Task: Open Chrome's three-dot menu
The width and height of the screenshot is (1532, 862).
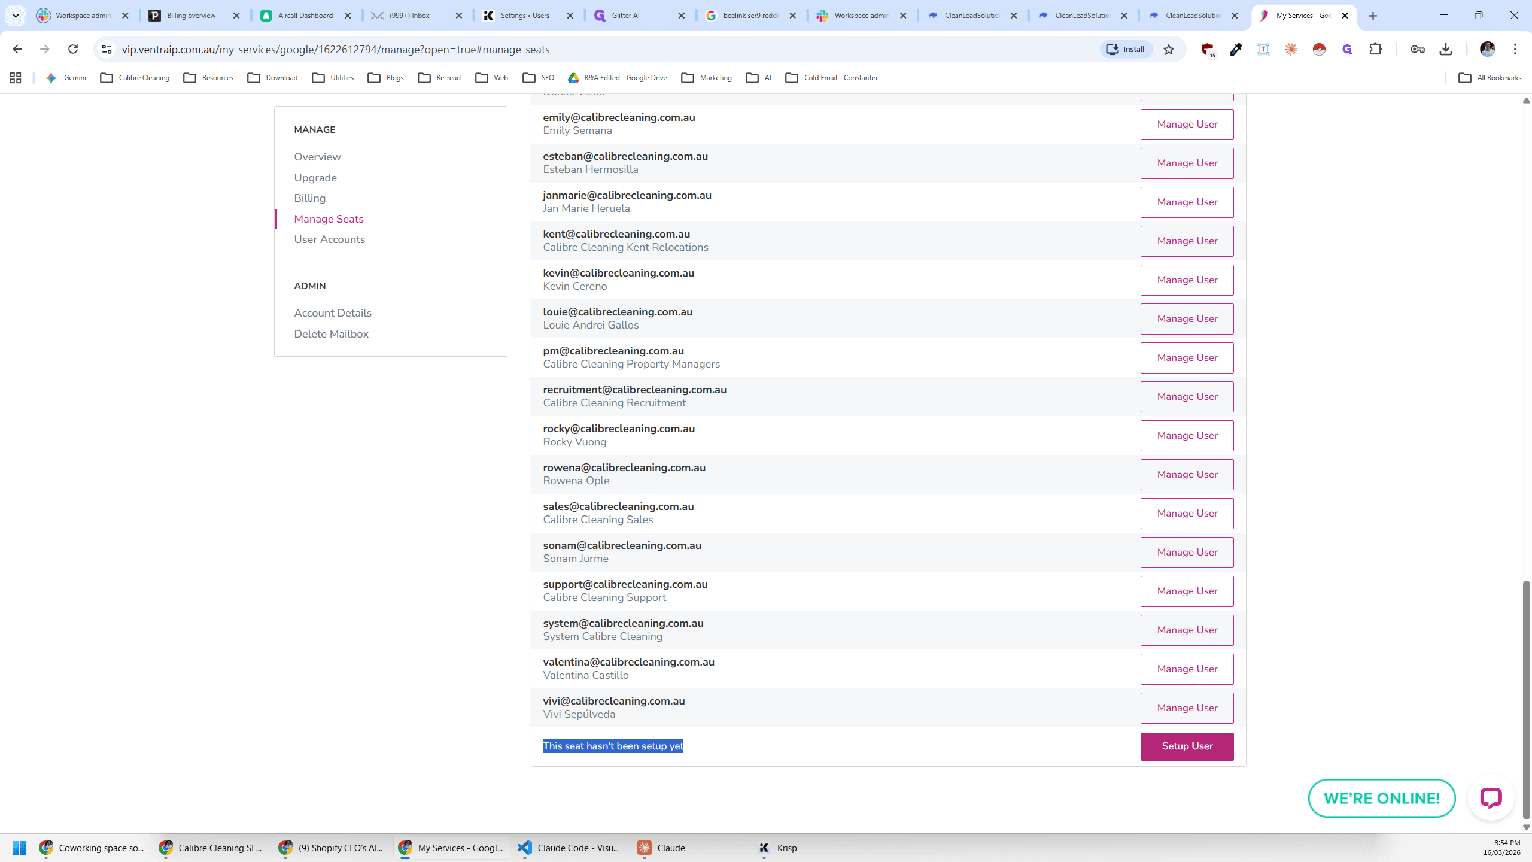Action: (x=1515, y=49)
